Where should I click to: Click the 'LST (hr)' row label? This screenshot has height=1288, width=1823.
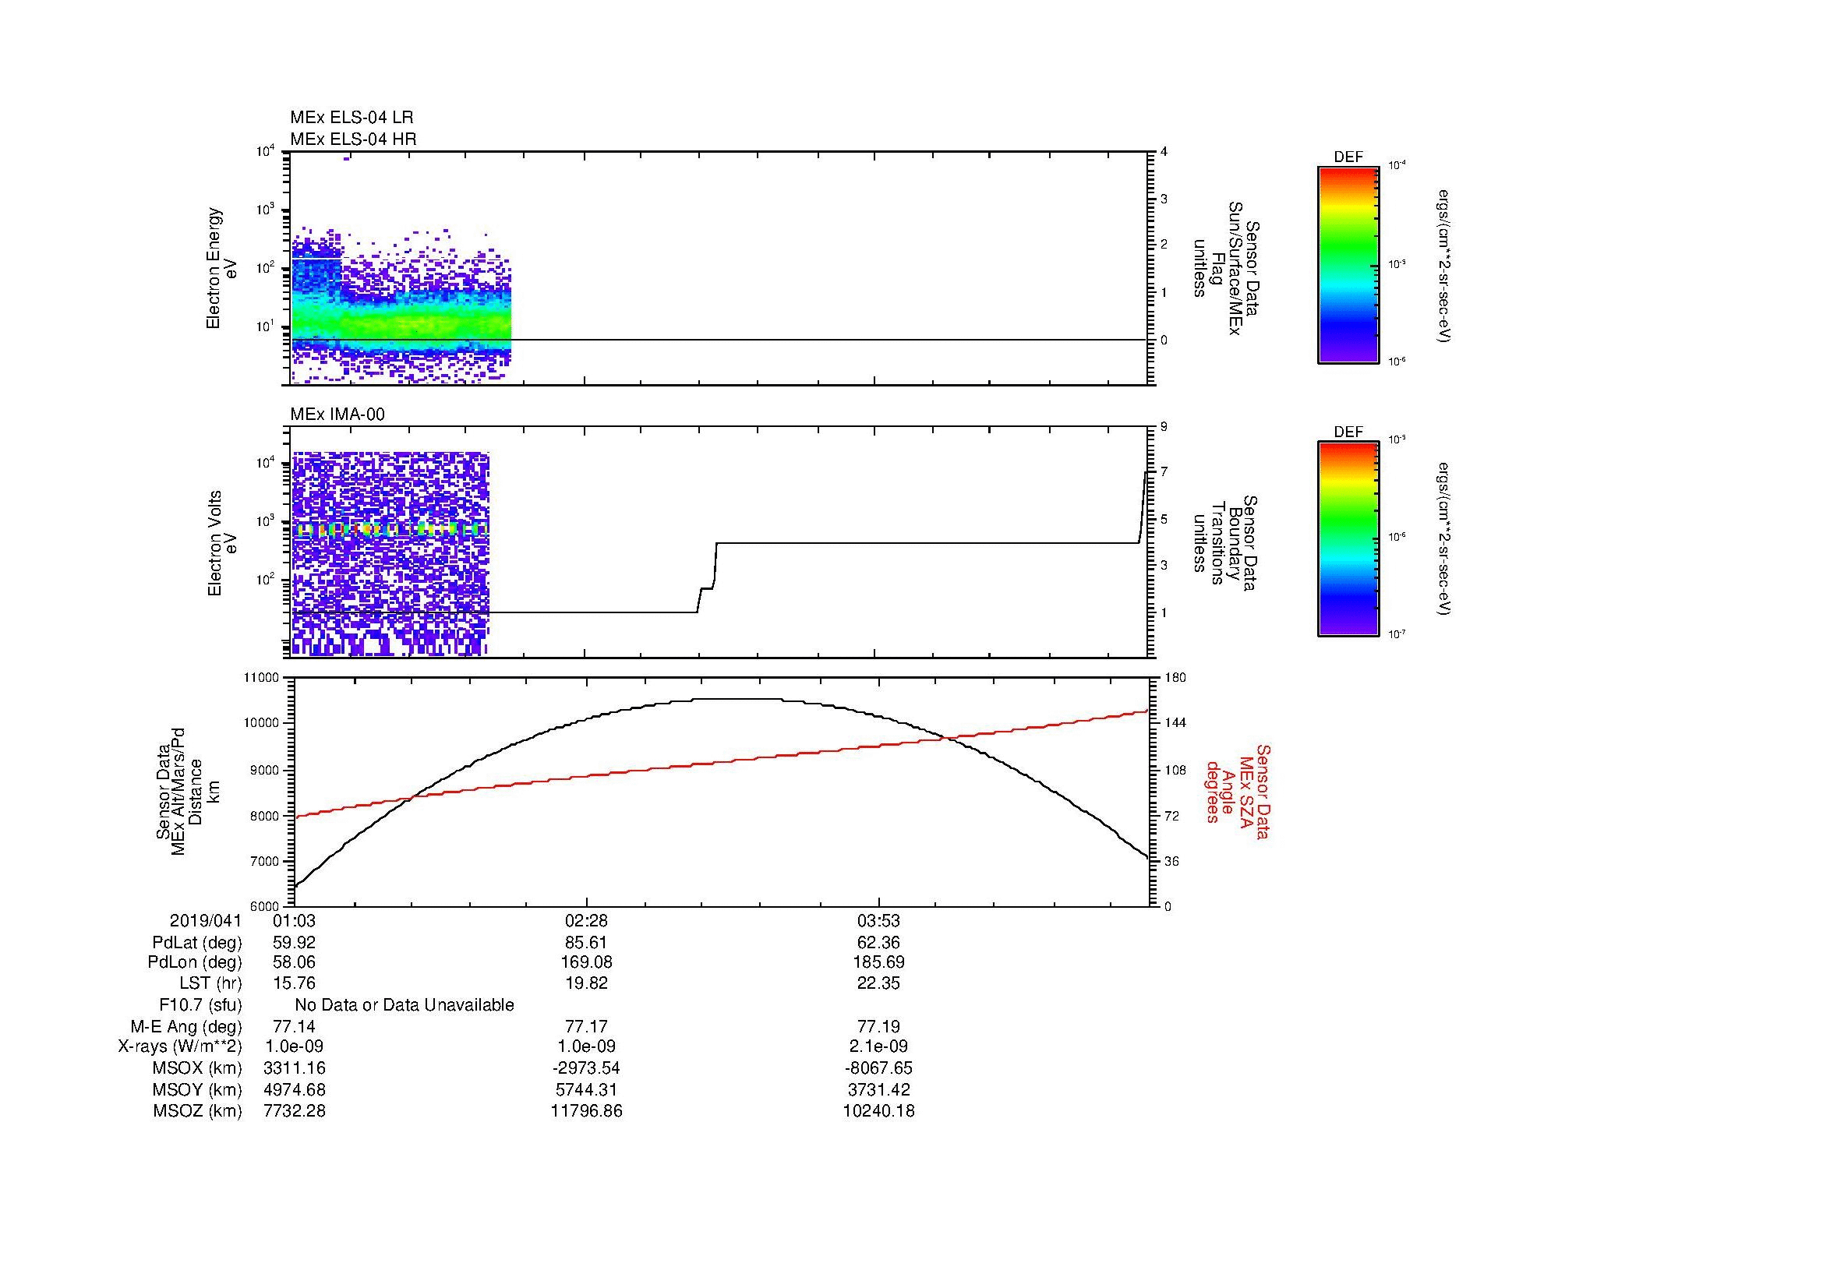210,984
